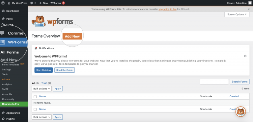This screenshot has width=253, height=122.
Task: Open WPForms Settings submenu
Action: click(x=7, y=69)
